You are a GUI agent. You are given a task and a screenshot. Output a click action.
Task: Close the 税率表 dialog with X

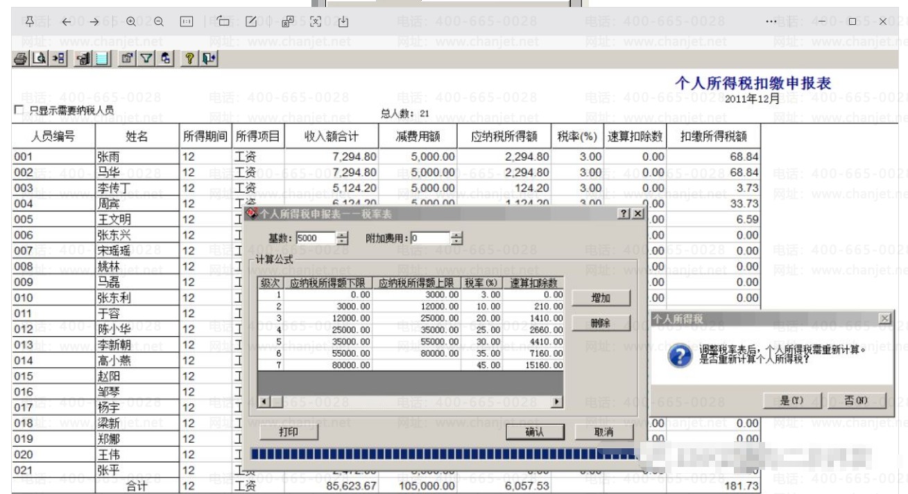(x=637, y=214)
